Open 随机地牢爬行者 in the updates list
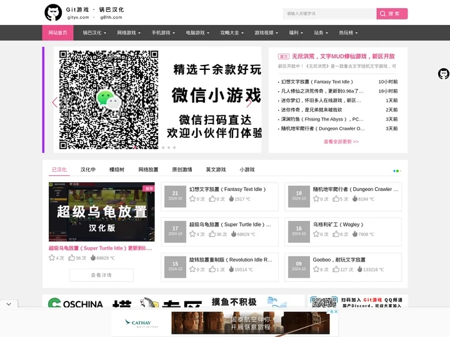The width and height of the screenshot is (450, 337). pos(323,129)
